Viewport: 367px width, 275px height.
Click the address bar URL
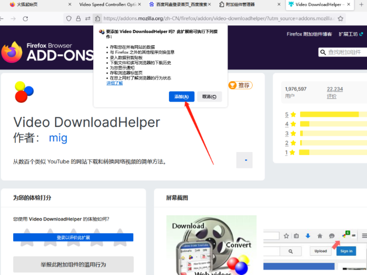point(219,19)
